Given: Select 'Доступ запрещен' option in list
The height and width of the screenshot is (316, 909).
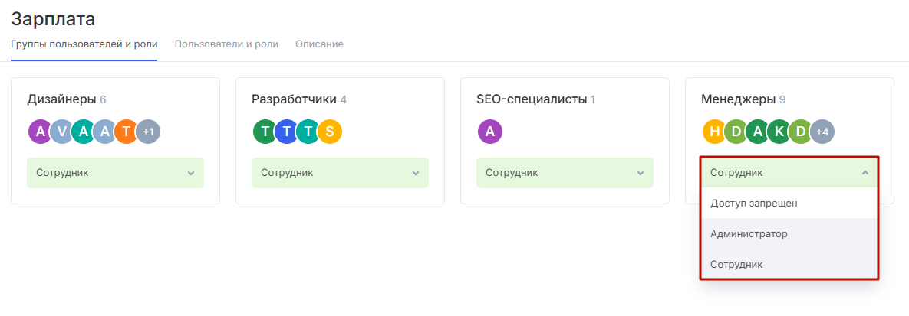Looking at the screenshot, I should (754, 204).
